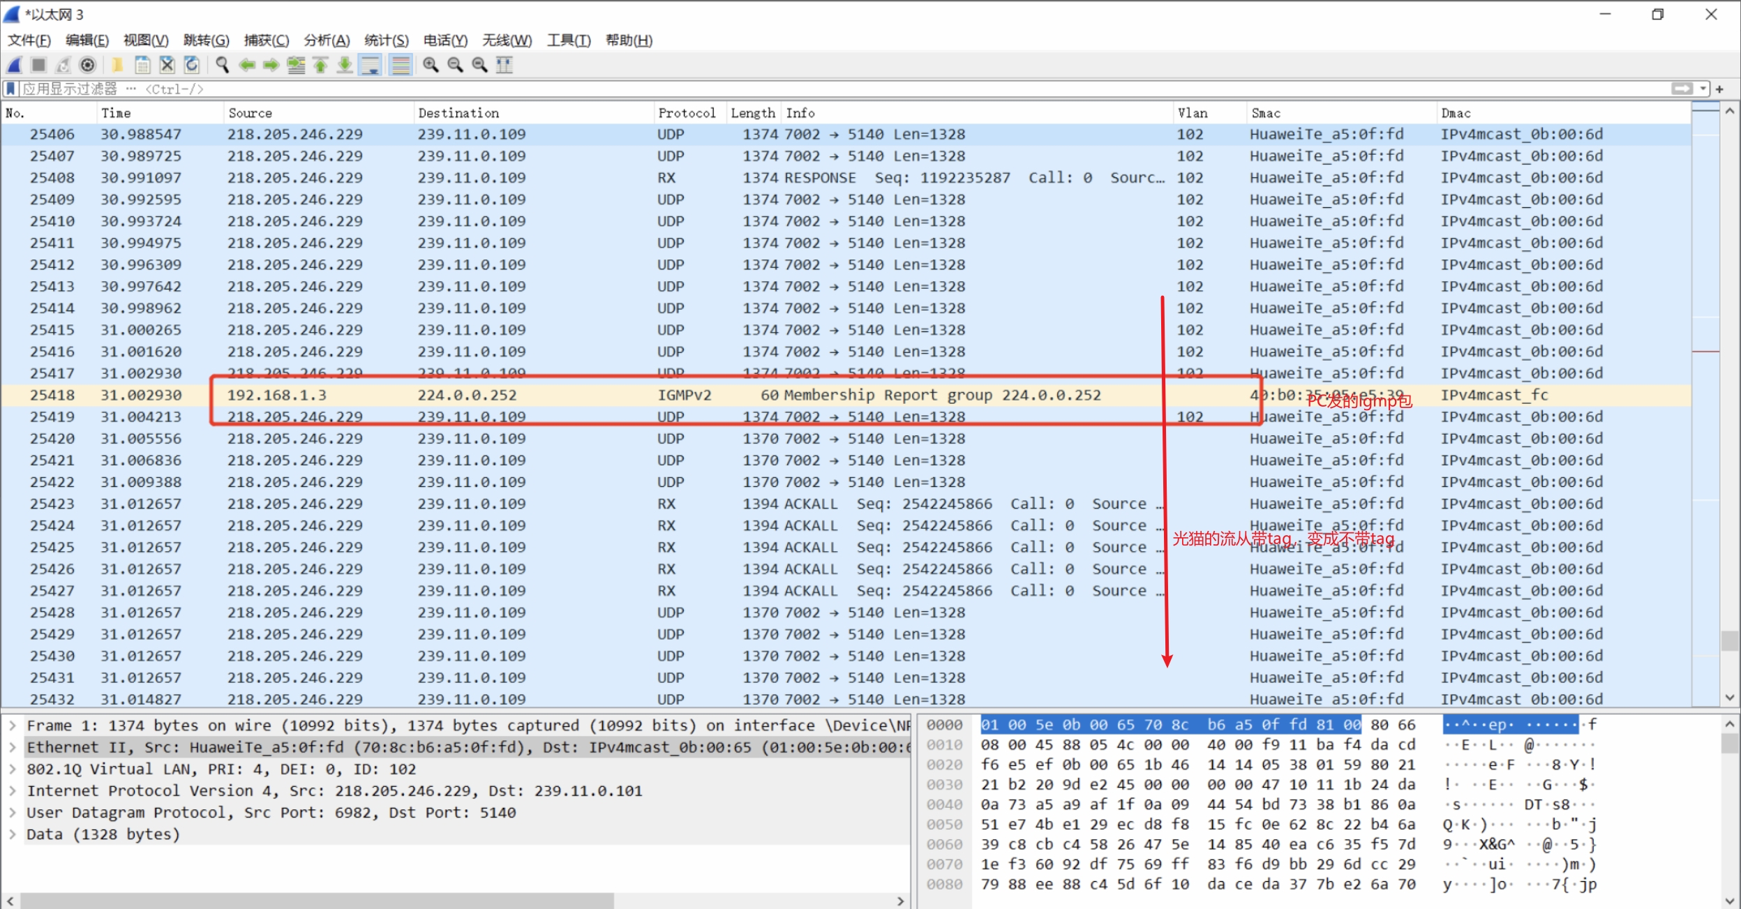Click the Vlan column header

click(x=1192, y=113)
